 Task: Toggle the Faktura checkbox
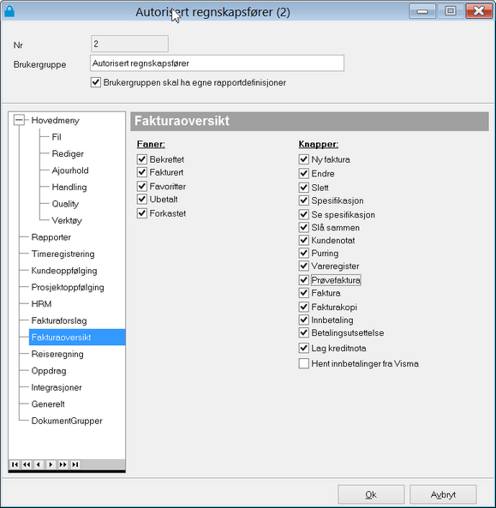coord(303,293)
